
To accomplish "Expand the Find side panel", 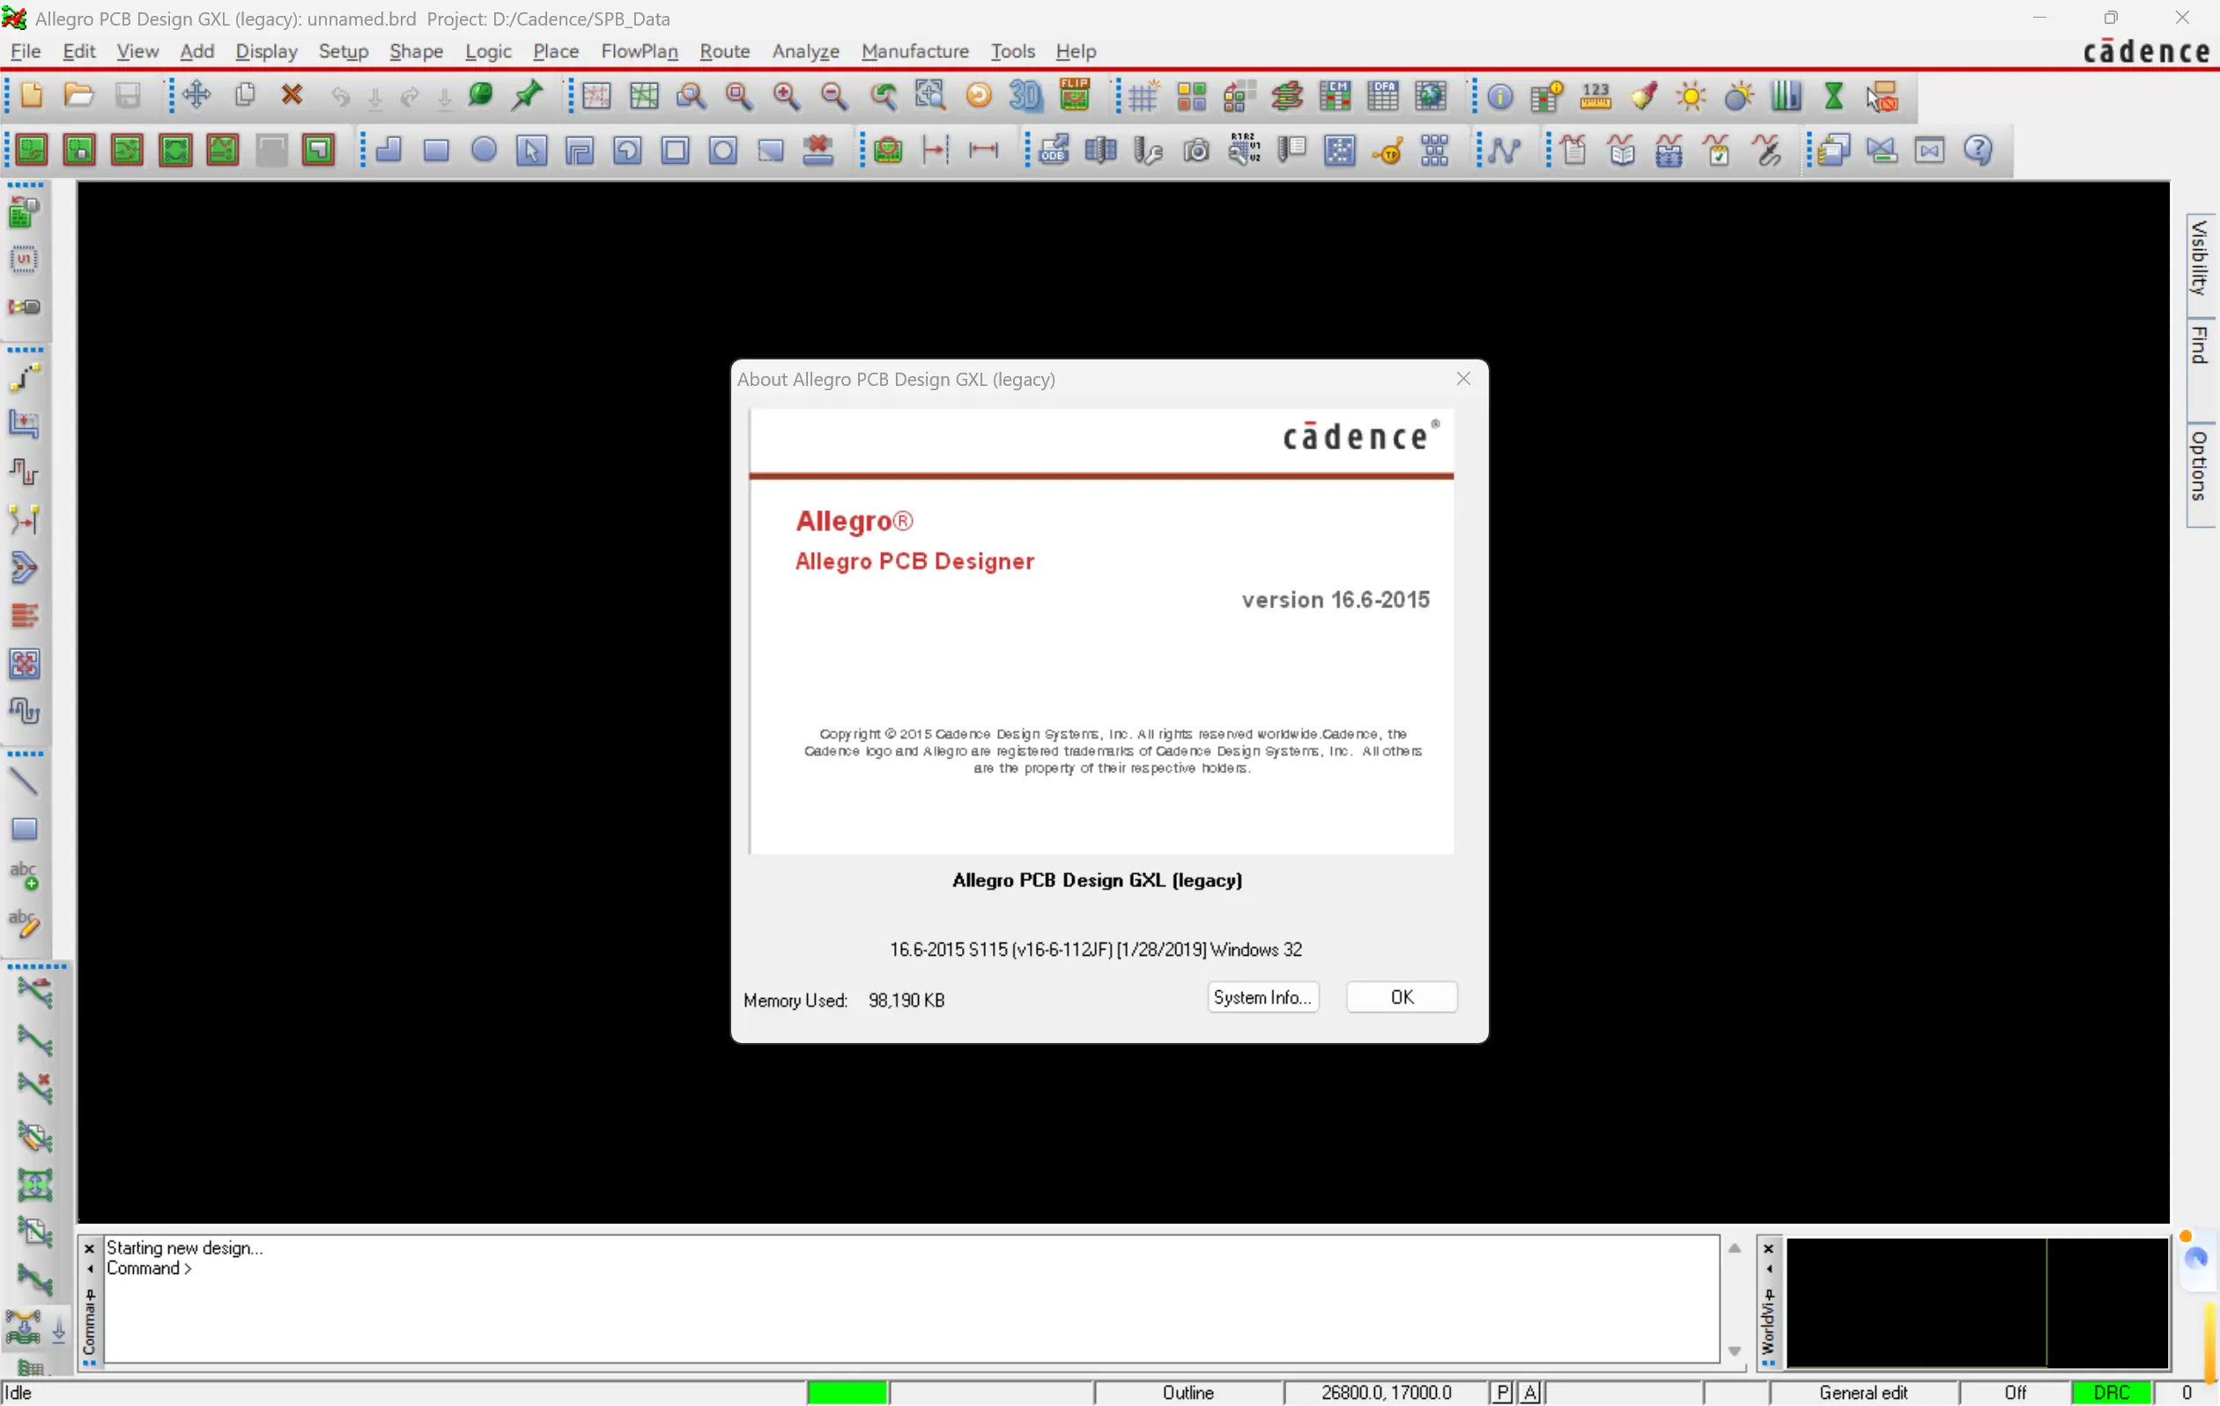I will click(2200, 344).
